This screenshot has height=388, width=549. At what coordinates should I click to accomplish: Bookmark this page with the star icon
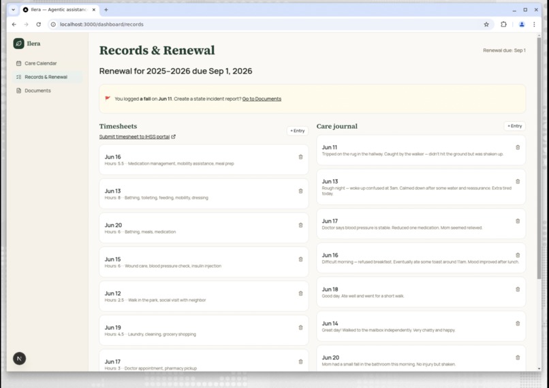(x=486, y=25)
